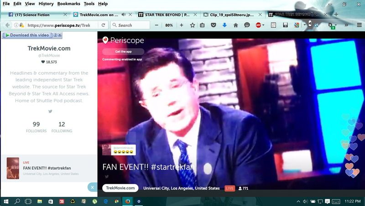Open the downloads arrow
The width and height of the screenshot is (365, 206).
224,25
